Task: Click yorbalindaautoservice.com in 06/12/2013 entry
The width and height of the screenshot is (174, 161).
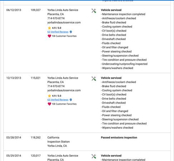Action: coord(64,23)
